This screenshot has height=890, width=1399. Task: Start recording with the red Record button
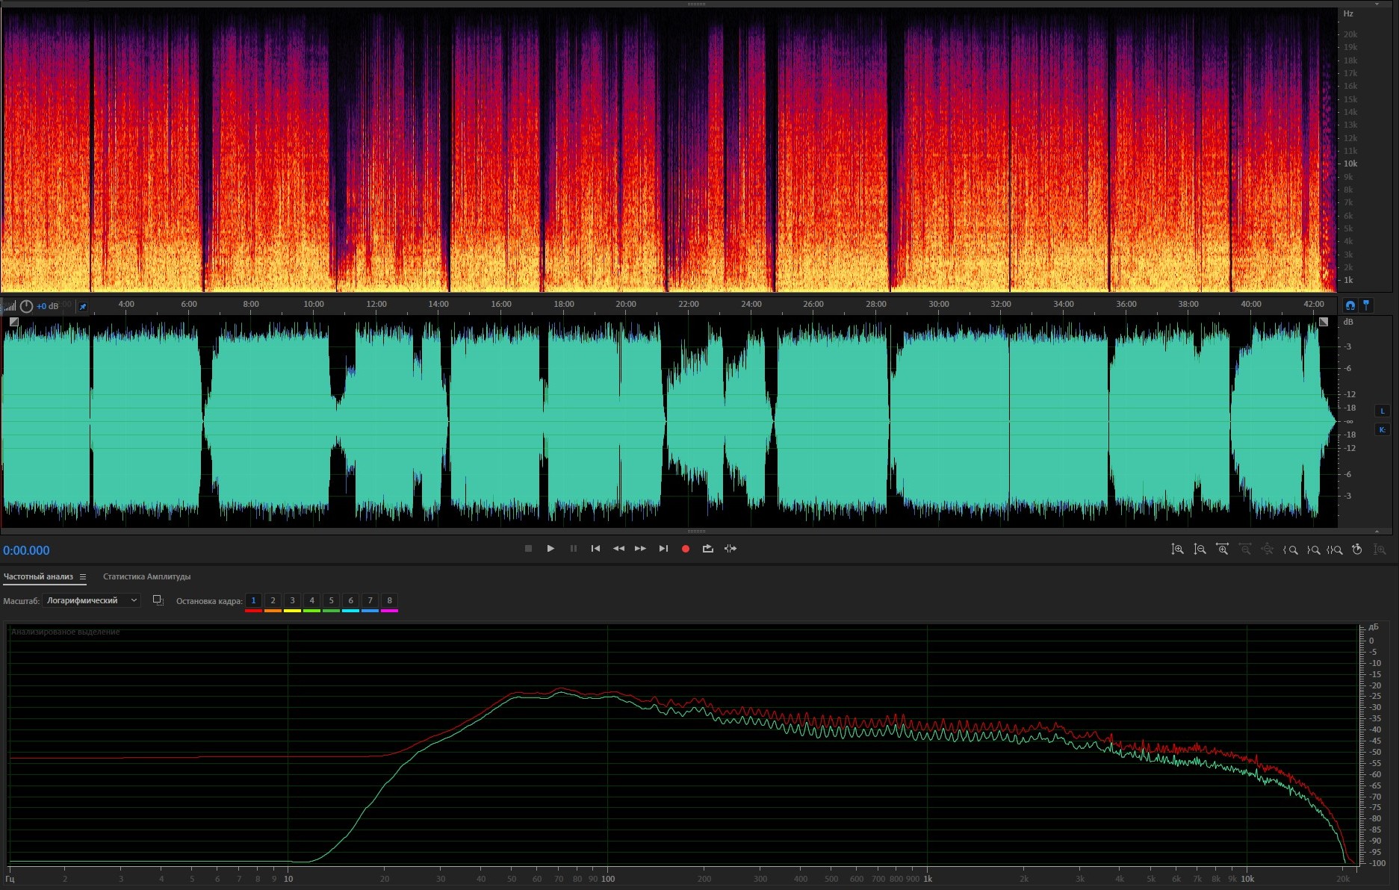pyautogui.click(x=686, y=549)
